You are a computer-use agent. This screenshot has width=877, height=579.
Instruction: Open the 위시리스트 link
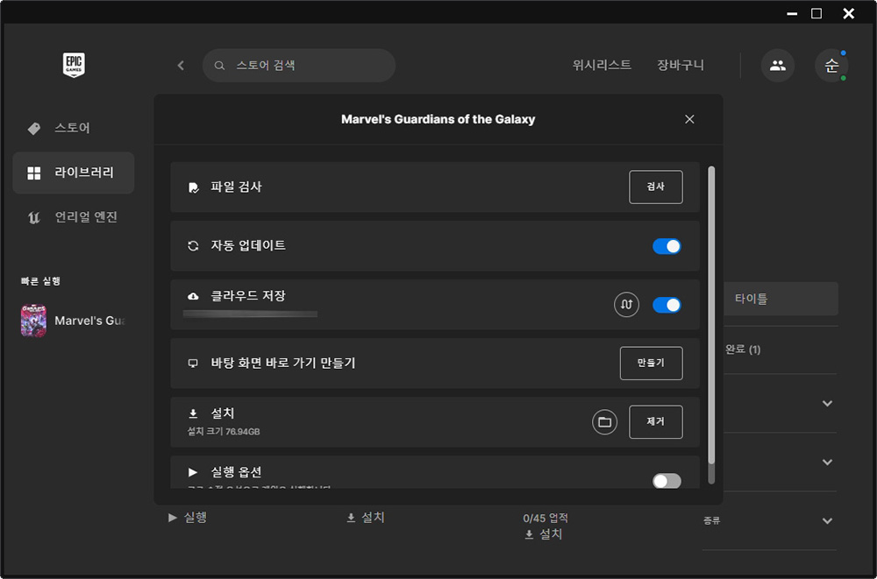[602, 66]
